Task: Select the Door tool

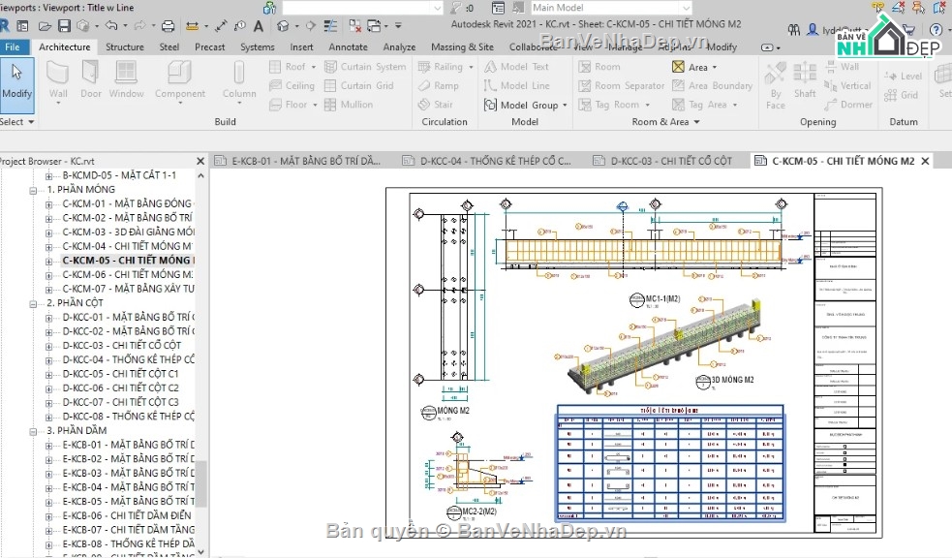Action: tap(90, 79)
